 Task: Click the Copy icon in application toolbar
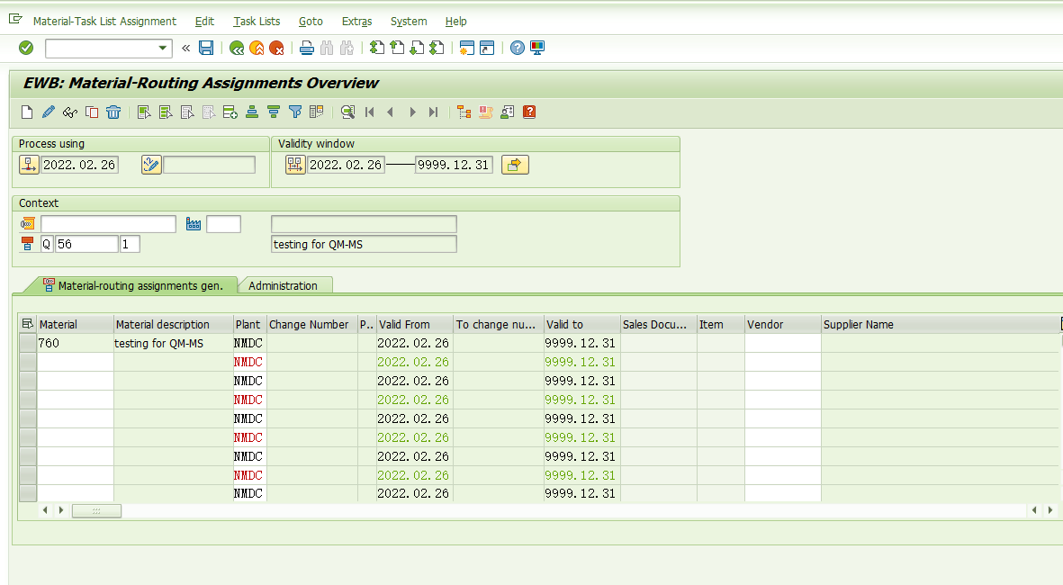92,112
